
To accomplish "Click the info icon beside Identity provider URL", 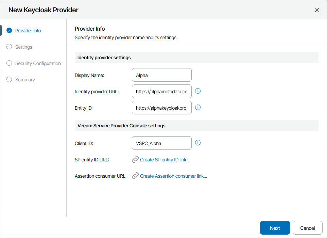I will coord(197,91).
